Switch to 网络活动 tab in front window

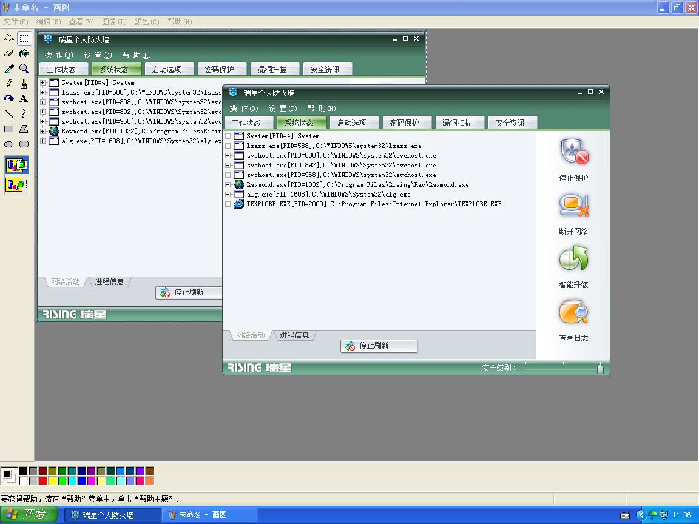[250, 335]
